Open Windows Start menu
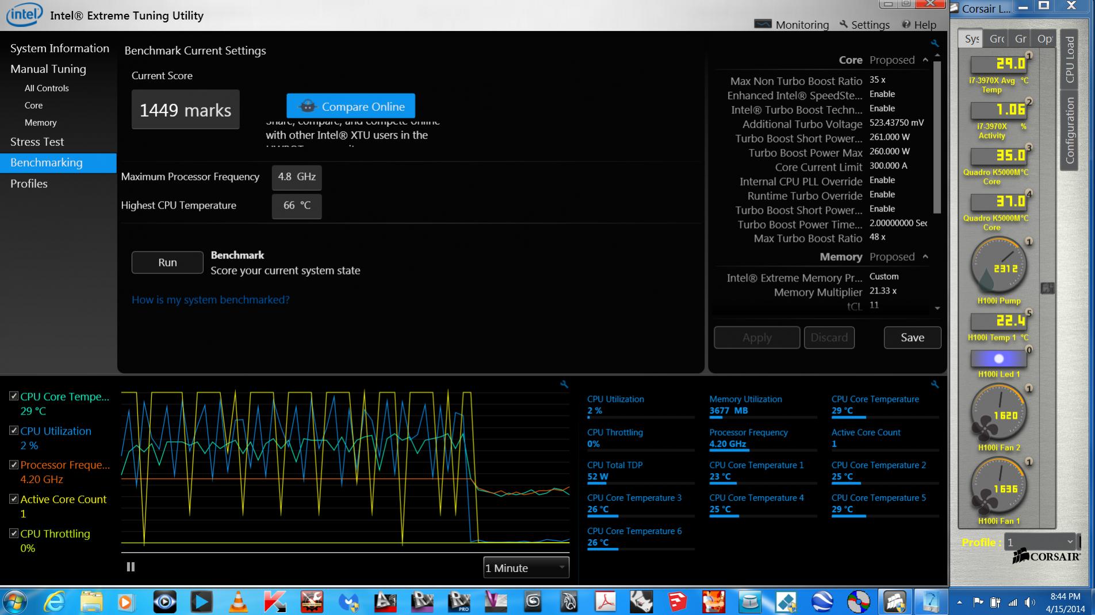 tap(15, 602)
